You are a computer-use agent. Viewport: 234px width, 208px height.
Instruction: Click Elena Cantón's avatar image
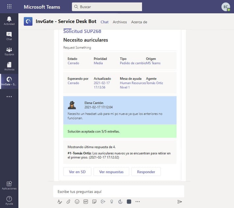pyautogui.click(x=72, y=105)
